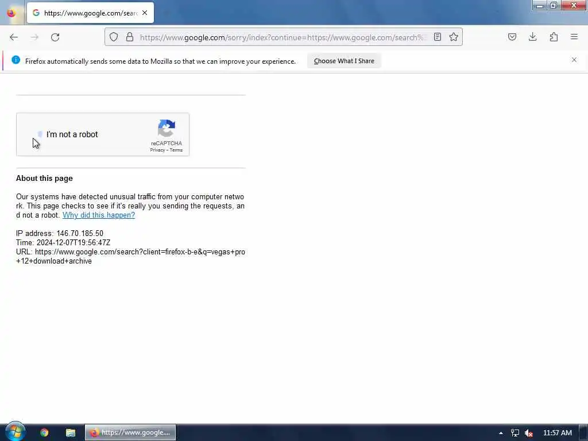Image resolution: width=588 pixels, height=441 pixels.
Task: Click the Time 2024-12-07T19:56:47Z text
Action: pos(63,243)
